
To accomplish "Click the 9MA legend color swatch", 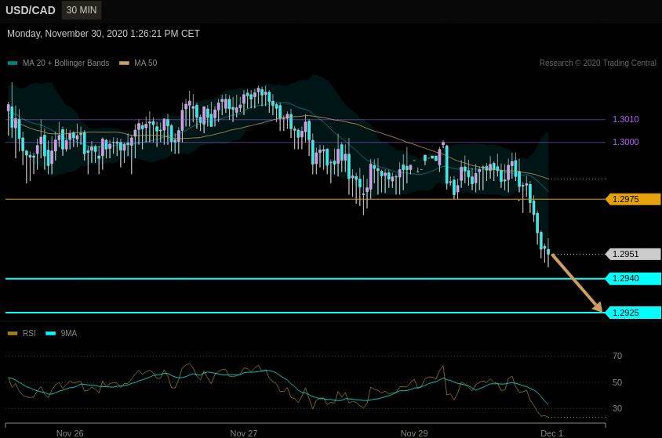I will tap(51, 334).
